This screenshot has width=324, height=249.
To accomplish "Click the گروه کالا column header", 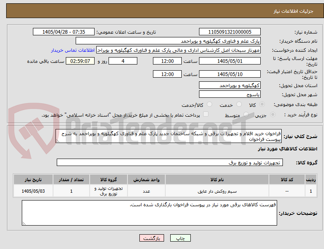I will tap(109, 180).
